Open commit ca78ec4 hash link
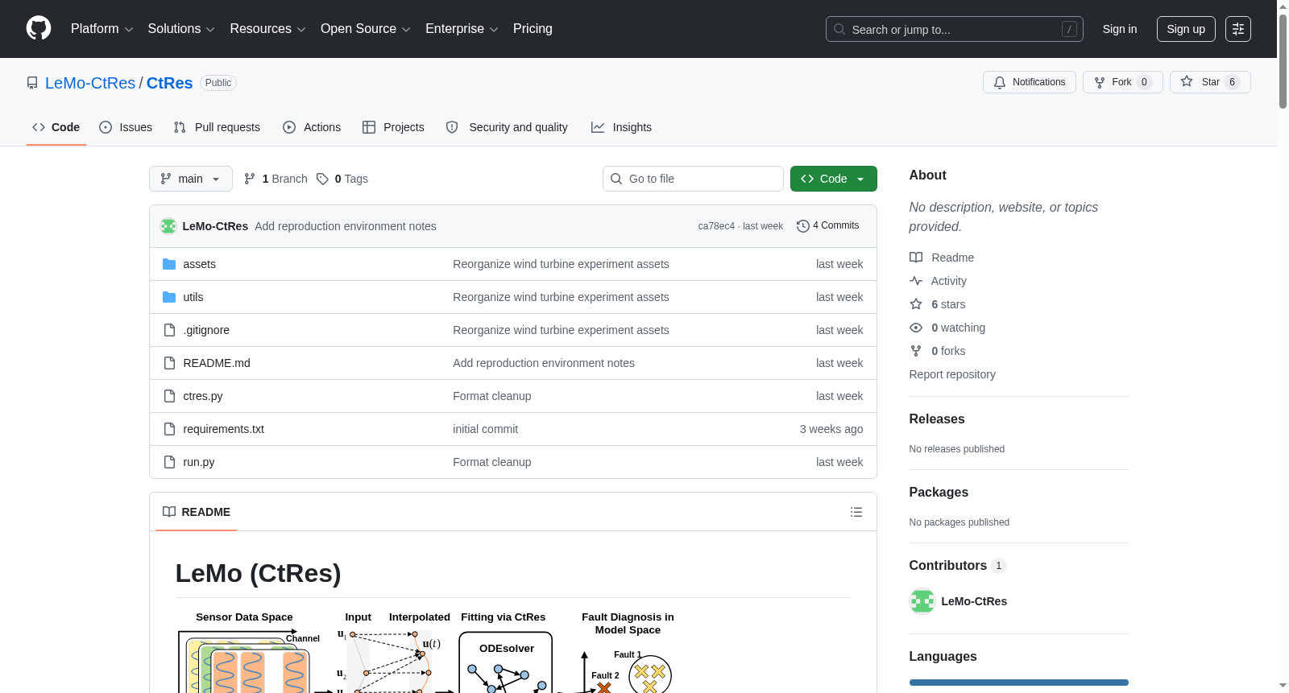The image size is (1289, 693). (x=716, y=226)
